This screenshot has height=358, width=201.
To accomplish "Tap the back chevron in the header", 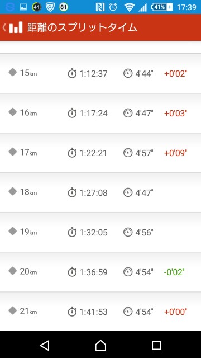I will click(x=4, y=27).
